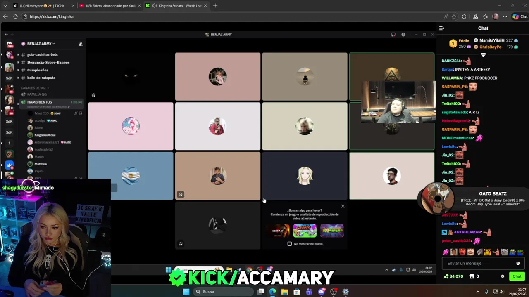Open the Denuncia-Sobre-Baneos channel

tap(48, 62)
